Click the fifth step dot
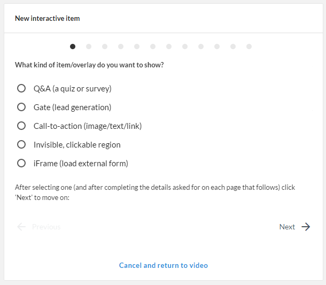Image resolution: width=326 pixels, height=285 pixels. click(137, 47)
